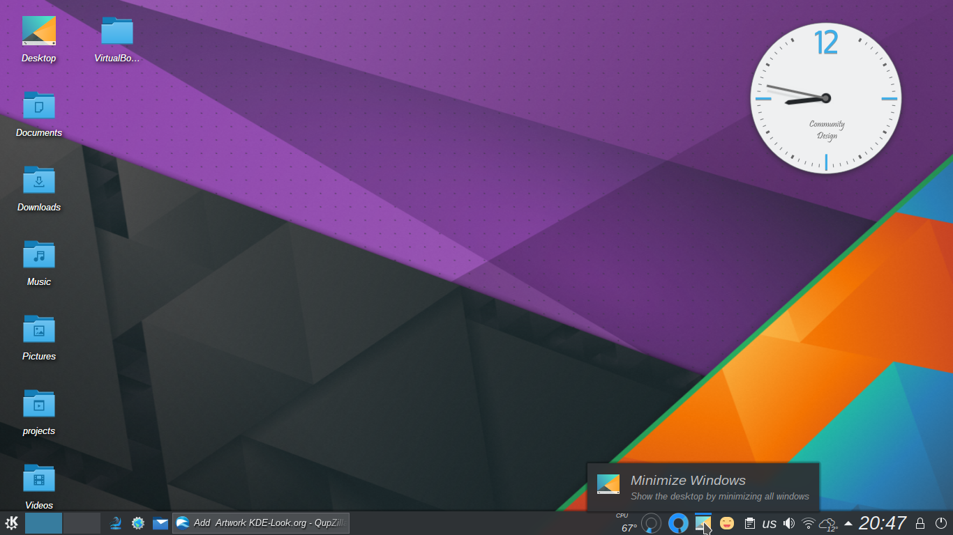Open the KDE application launcher menu

pyautogui.click(x=12, y=523)
